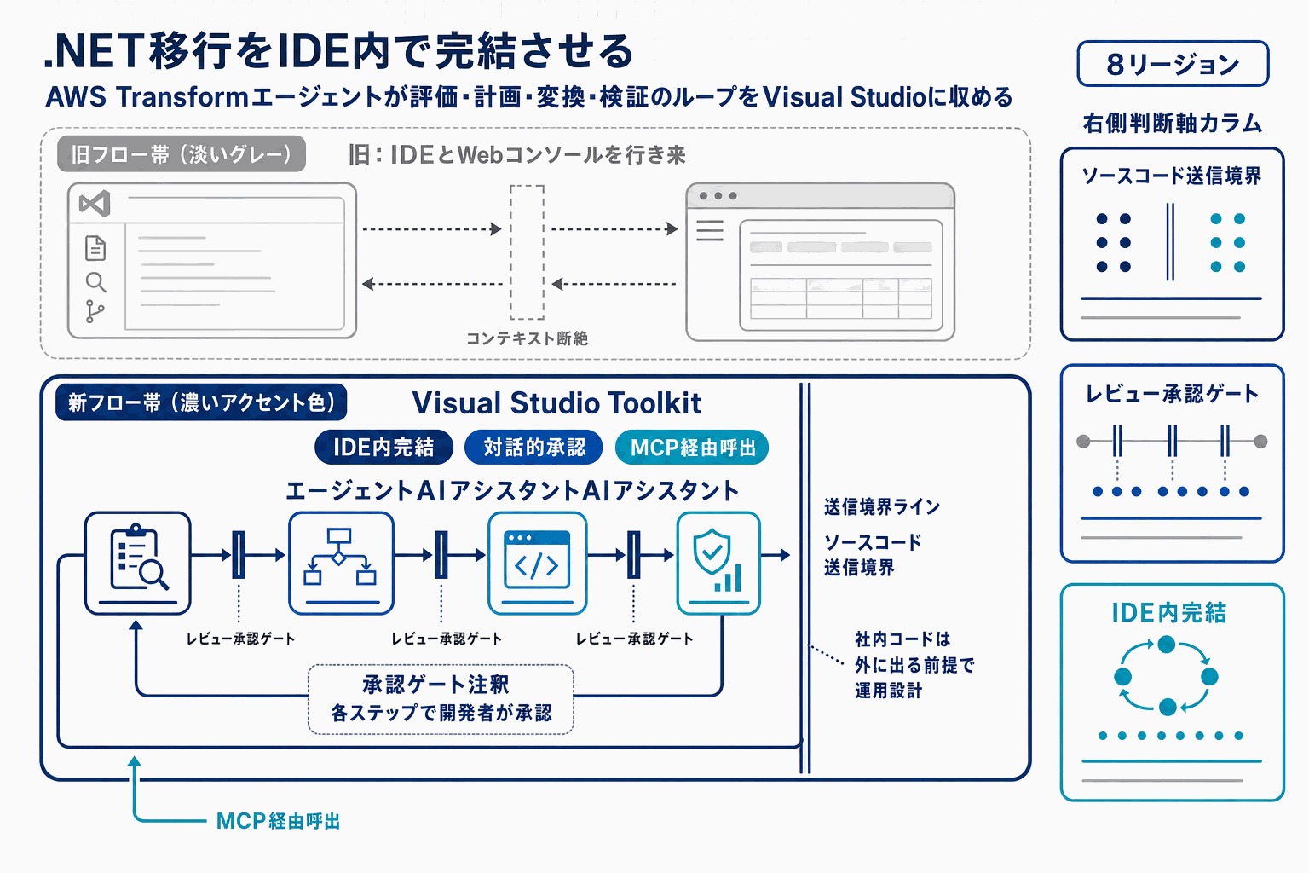The width and height of the screenshot is (1309, 873).
Task: Click the 承認ゲート注釈 note box
Action: coord(441,699)
